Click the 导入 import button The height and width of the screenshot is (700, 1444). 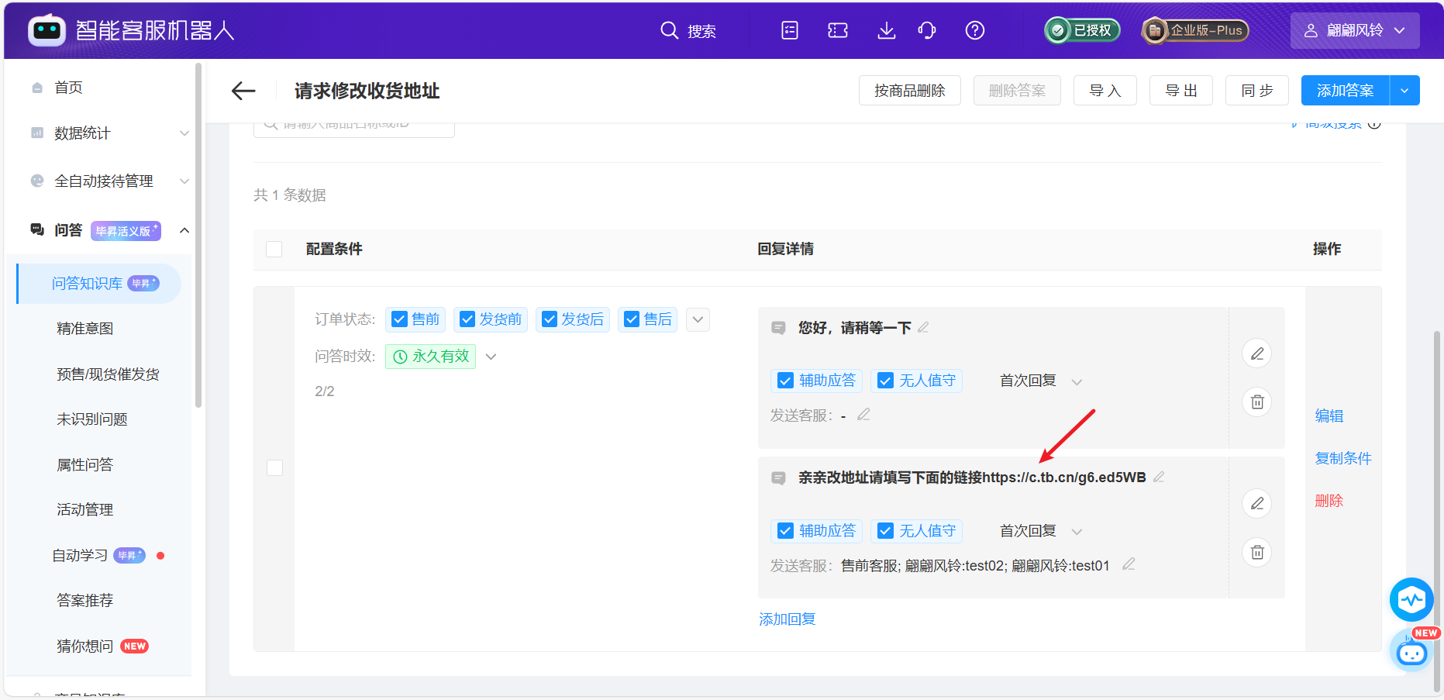point(1105,91)
